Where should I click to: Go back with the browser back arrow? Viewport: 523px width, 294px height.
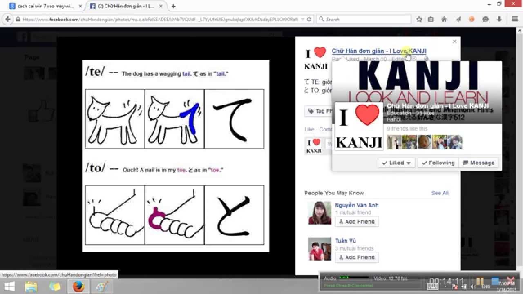(8, 19)
